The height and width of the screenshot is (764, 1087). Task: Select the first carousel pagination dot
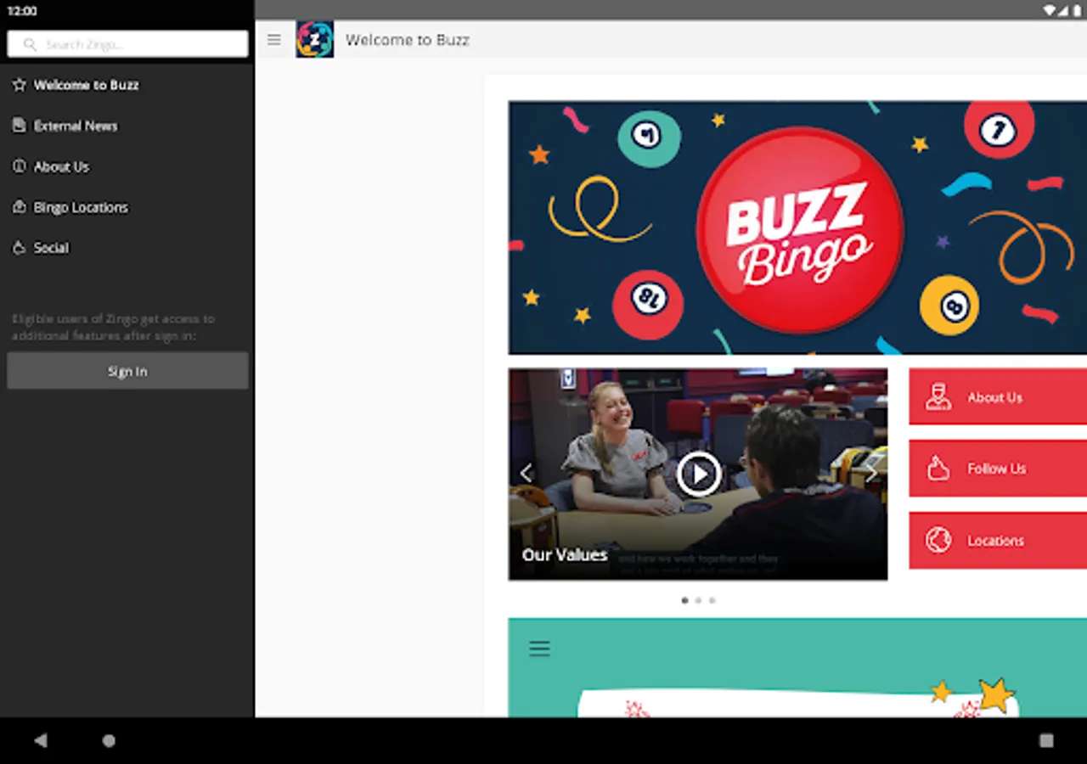pyautogui.click(x=684, y=600)
